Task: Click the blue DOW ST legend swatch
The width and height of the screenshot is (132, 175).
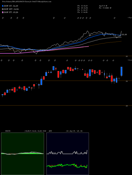Action: (x=3, y=6)
